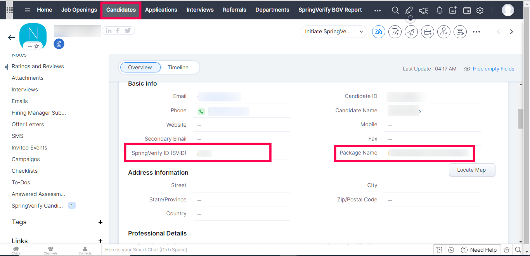Open the apps grid launcher
The height and width of the screenshot is (256, 530).
[9, 10]
